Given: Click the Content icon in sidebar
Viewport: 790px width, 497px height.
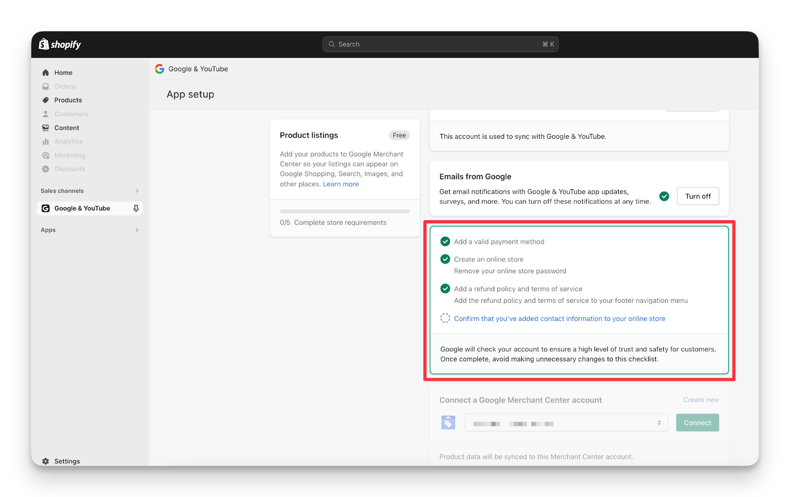Looking at the screenshot, I should tap(45, 128).
